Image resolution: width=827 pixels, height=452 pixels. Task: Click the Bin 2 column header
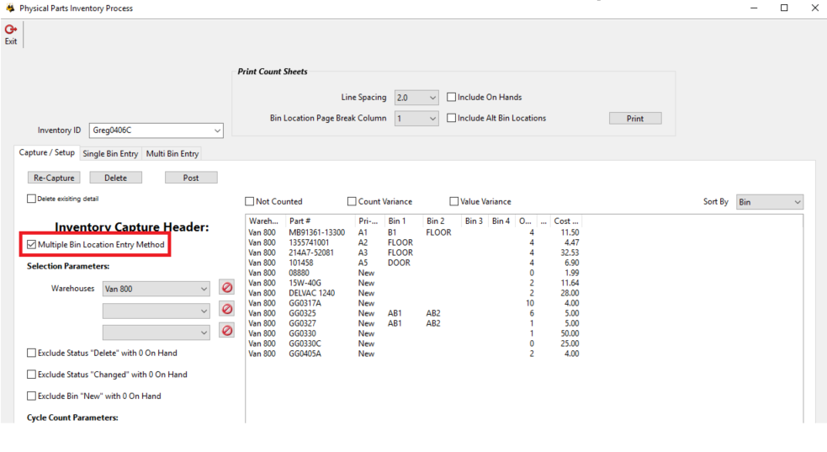pyautogui.click(x=442, y=221)
